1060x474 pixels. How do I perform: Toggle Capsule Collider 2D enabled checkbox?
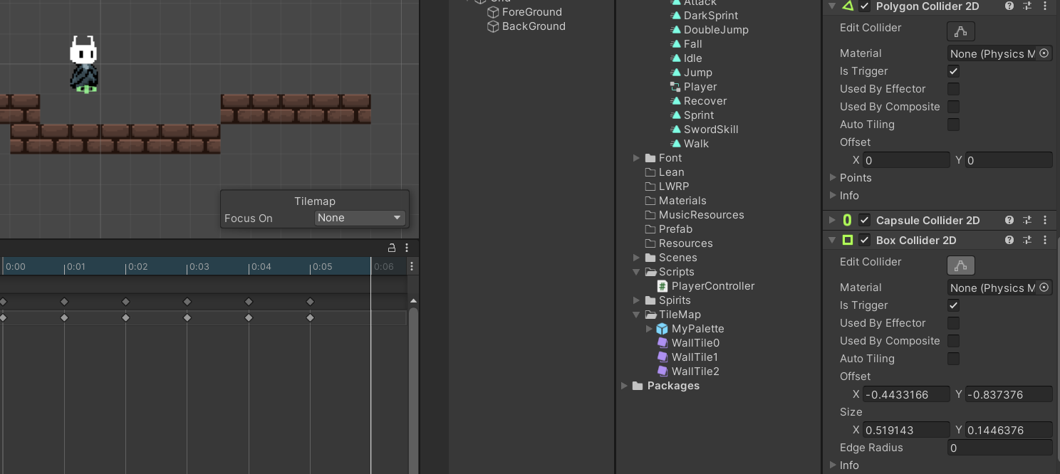(x=865, y=221)
